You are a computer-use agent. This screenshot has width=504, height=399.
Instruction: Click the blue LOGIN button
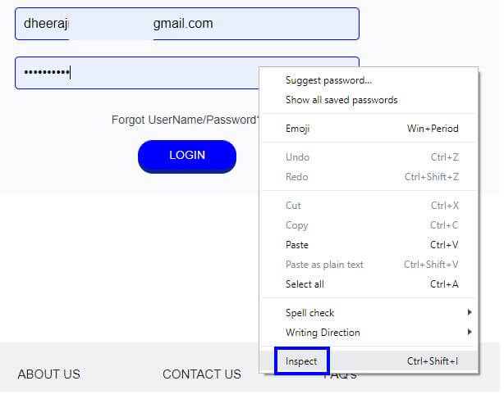[187, 156]
